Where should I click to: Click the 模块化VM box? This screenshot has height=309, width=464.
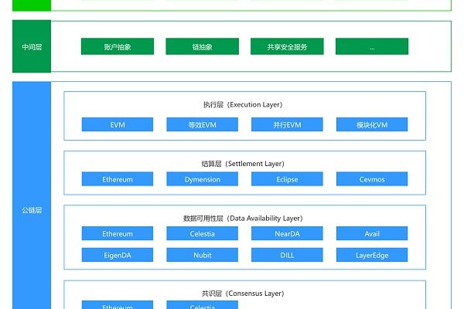coord(372,124)
